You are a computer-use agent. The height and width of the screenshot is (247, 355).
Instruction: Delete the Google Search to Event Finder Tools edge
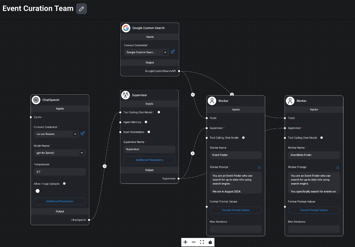pos(193,95)
